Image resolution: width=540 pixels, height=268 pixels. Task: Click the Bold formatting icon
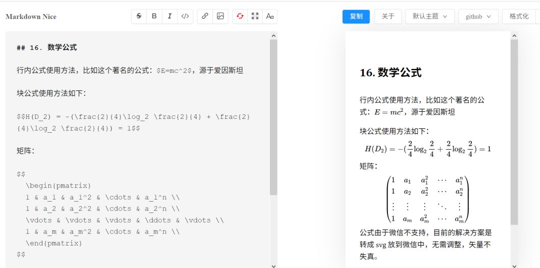tap(154, 16)
